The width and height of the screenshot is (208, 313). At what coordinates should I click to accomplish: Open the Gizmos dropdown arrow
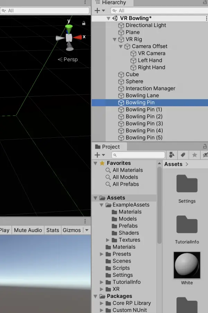tap(87, 230)
